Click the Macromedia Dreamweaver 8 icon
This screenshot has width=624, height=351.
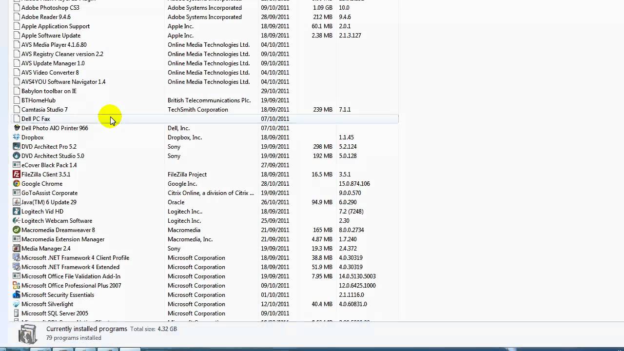[x=17, y=230]
